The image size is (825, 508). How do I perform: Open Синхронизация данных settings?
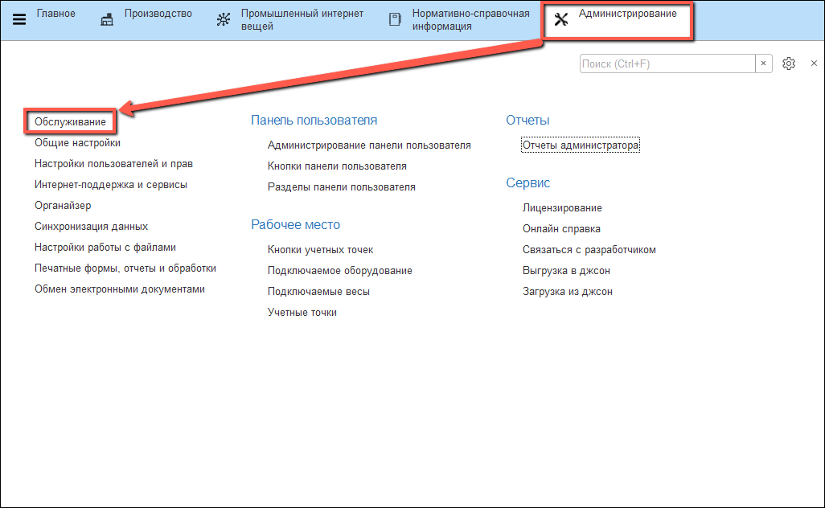(x=91, y=227)
